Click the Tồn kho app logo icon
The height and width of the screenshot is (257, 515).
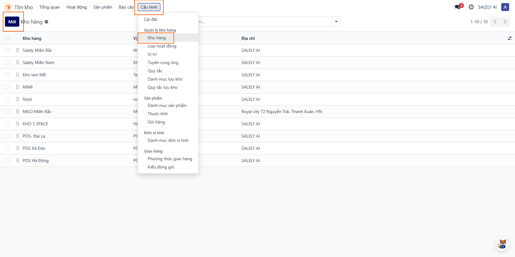click(8, 7)
